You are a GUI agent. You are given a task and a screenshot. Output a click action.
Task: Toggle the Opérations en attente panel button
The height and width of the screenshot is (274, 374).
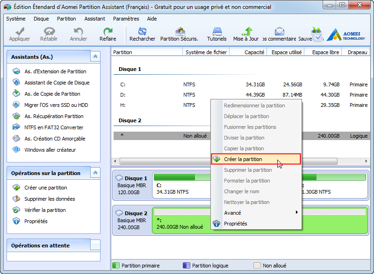[95, 245]
